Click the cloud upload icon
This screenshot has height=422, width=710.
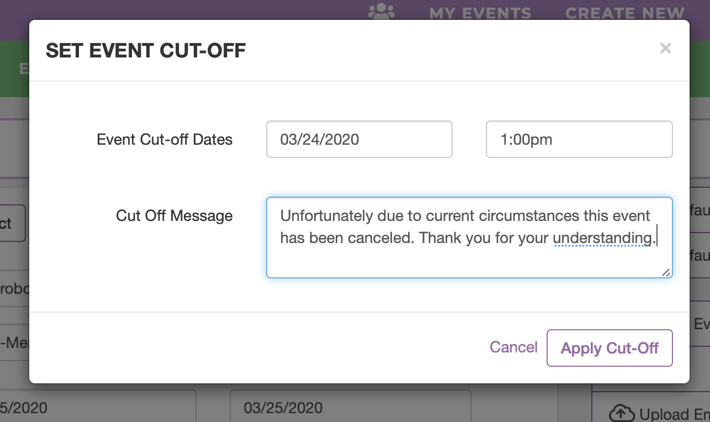point(622,414)
